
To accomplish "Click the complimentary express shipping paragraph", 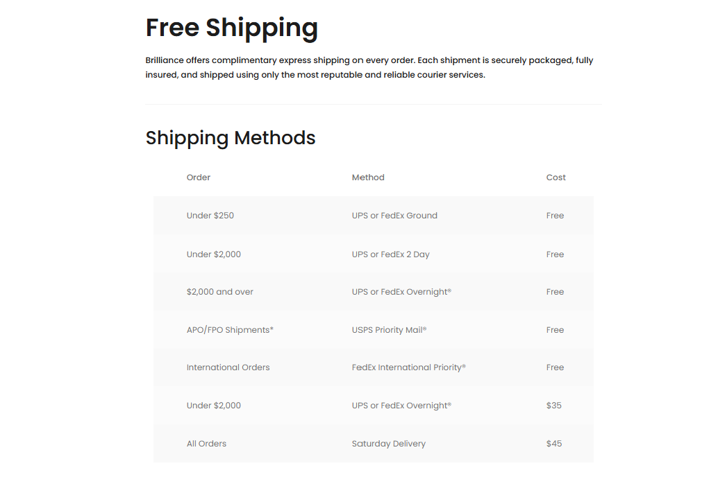I will click(369, 67).
